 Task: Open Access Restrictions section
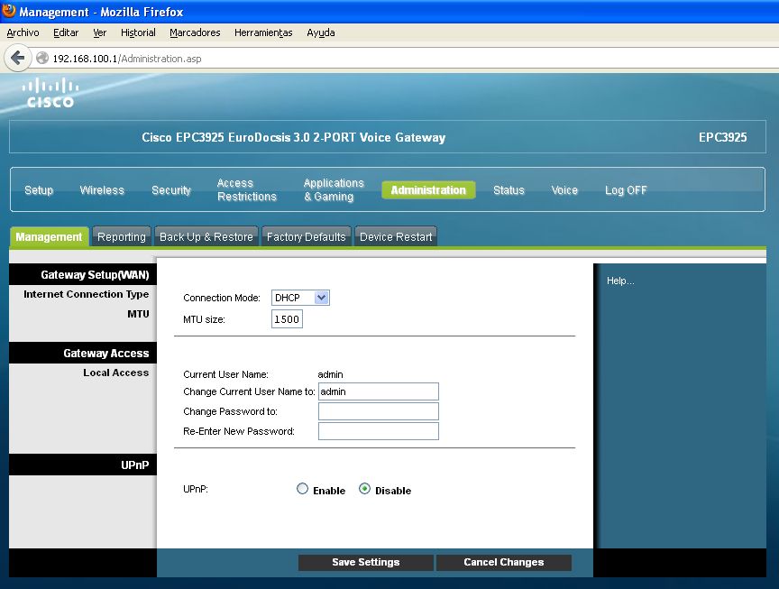[x=246, y=190]
